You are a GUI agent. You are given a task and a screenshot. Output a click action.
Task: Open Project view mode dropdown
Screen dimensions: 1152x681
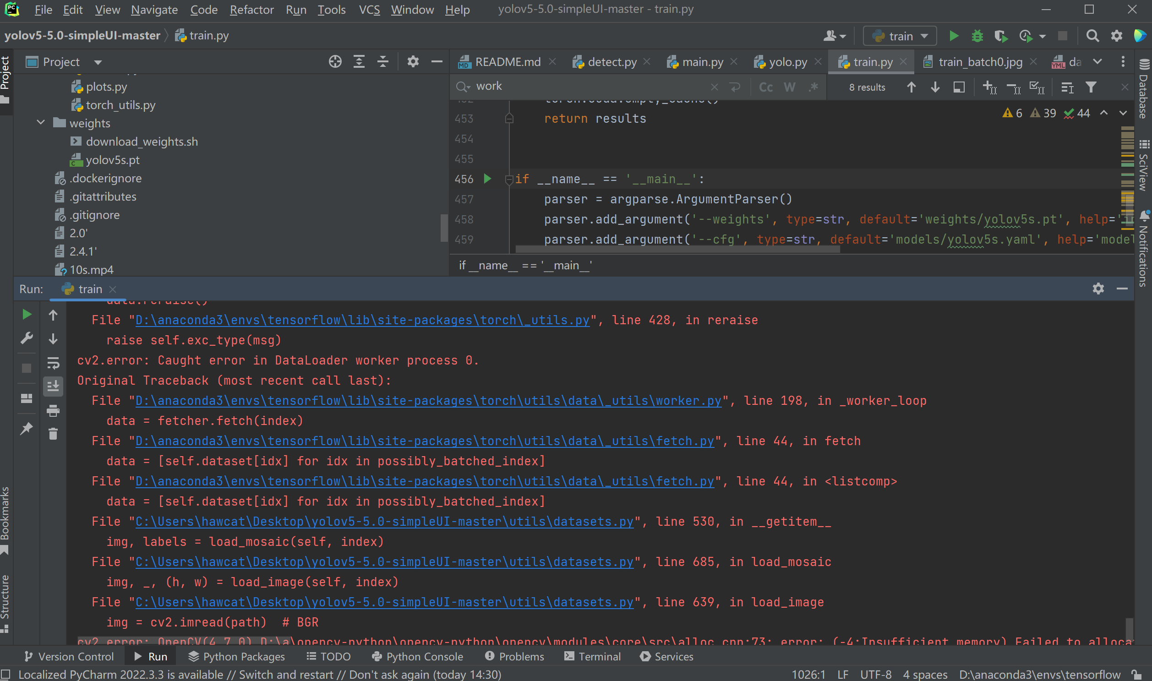[x=98, y=62]
